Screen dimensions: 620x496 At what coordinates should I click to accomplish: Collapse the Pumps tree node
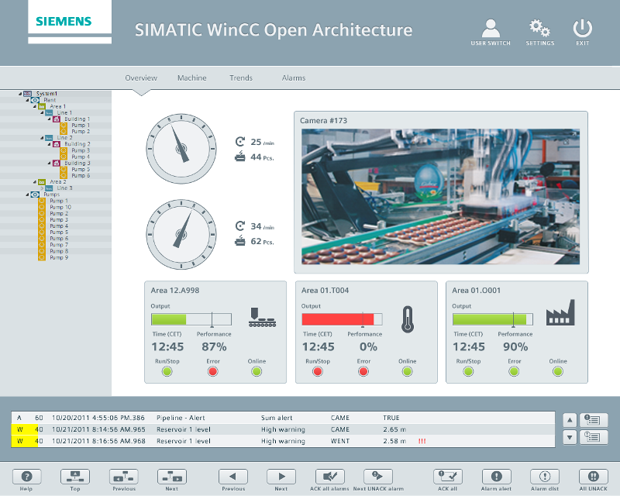pos(28,195)
